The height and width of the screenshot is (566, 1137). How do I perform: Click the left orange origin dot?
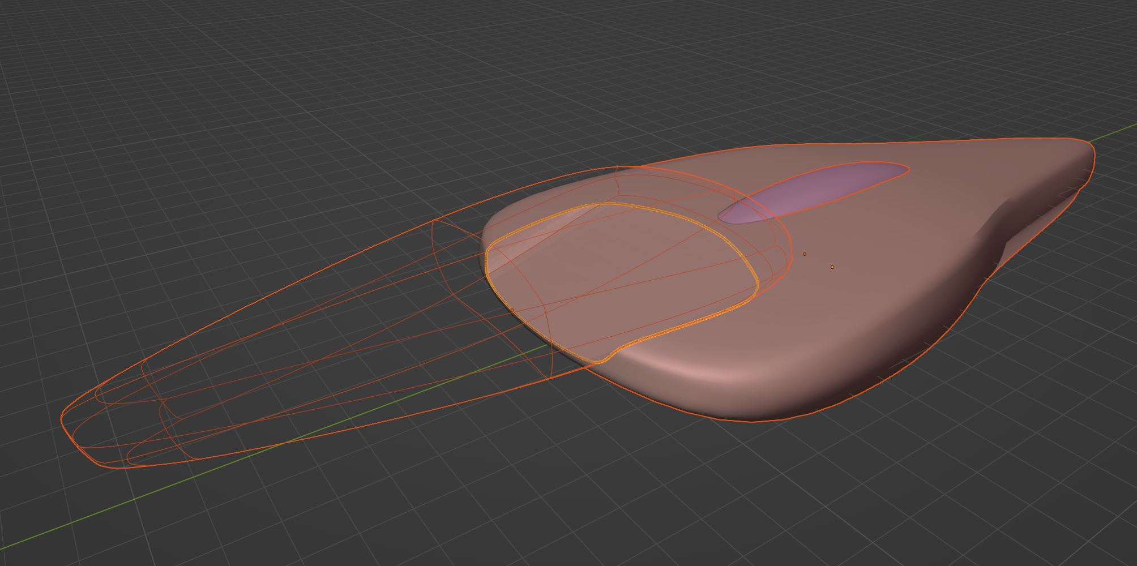pos(804,255)
